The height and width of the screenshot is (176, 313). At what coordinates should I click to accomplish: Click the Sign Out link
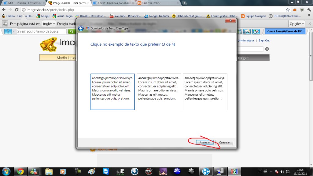tap(264, 40)
